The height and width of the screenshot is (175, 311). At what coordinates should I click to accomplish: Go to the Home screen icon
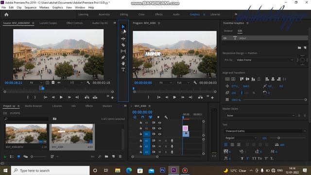[6, 15]
